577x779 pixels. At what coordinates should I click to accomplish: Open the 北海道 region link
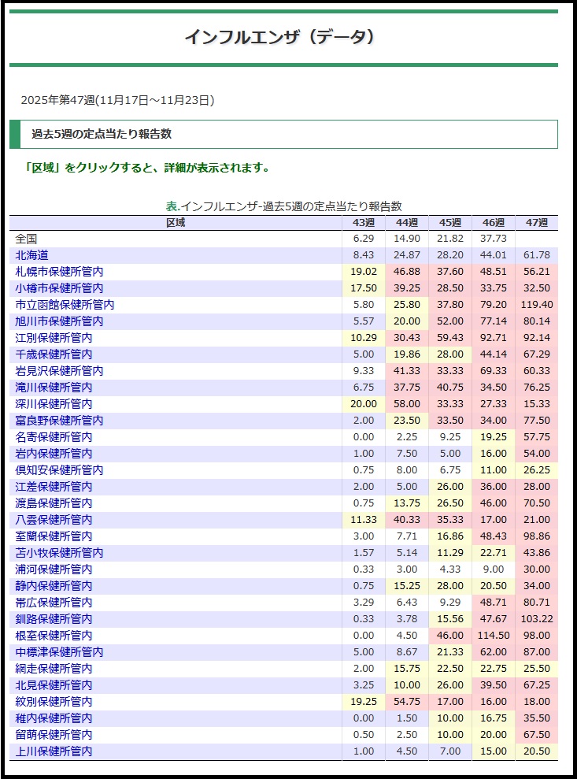tap(31, 255)
